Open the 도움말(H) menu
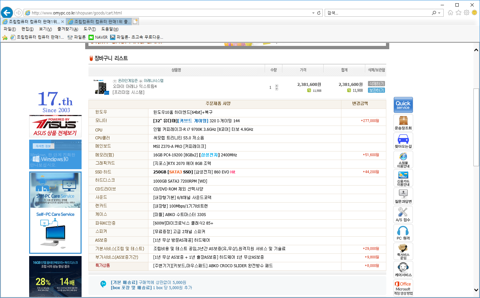 pos(110,29)
